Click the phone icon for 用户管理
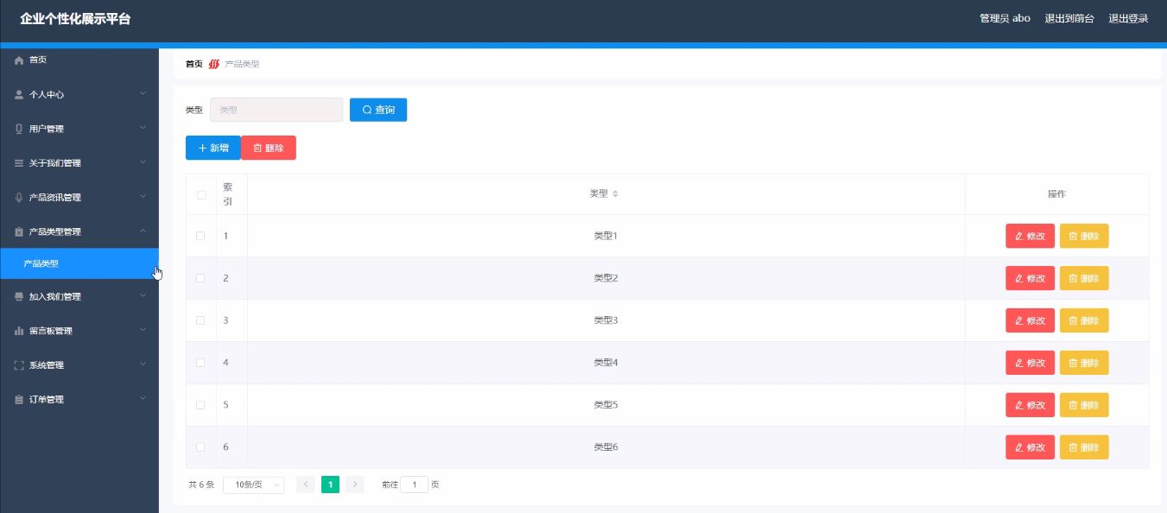 [x=19, y=129]
